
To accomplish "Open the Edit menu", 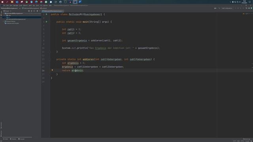I will (x=8, y=6).
